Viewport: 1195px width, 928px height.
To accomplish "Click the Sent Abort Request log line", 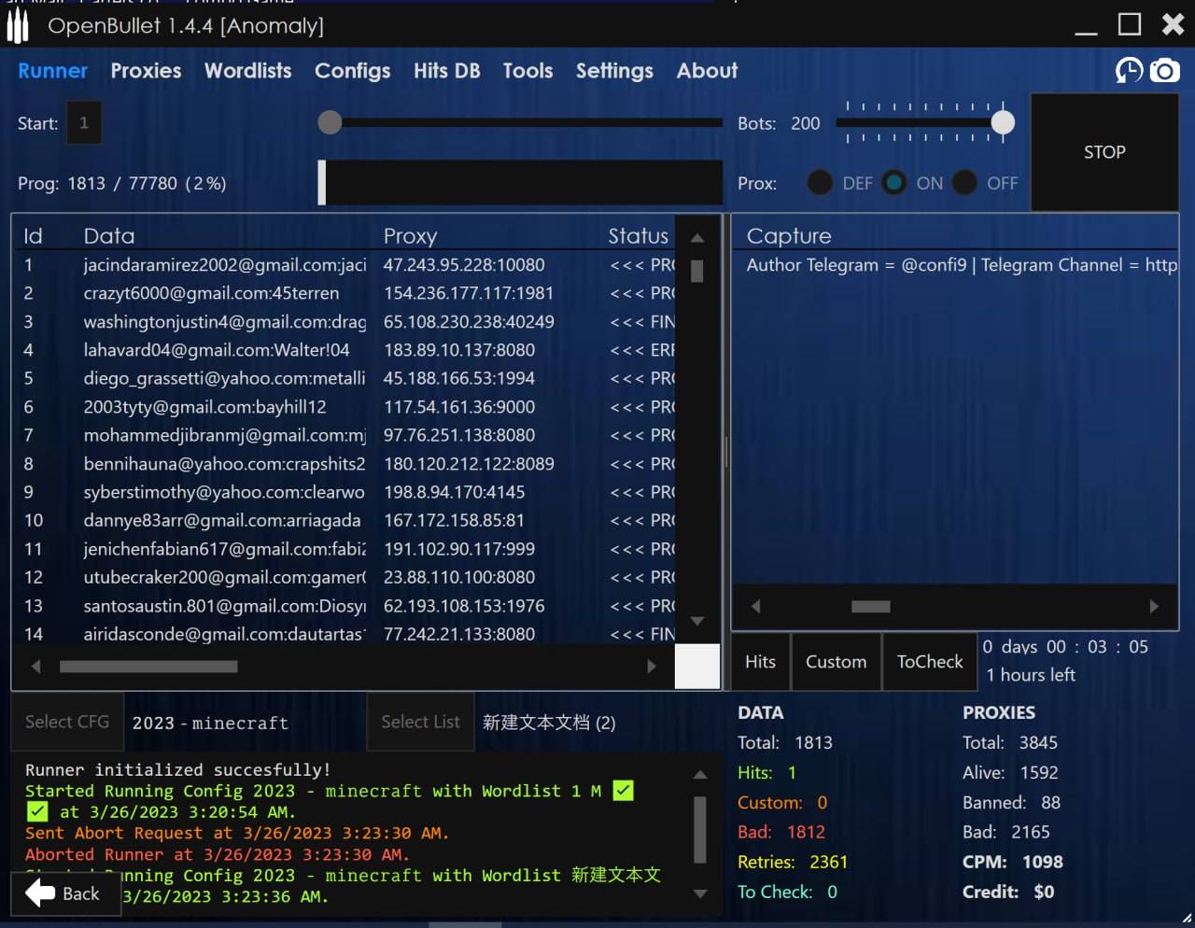I will tap(237, 833).
